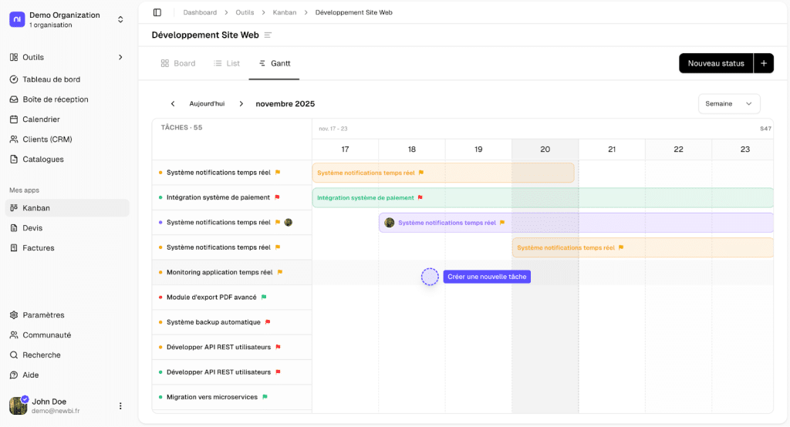Click the Nouveau status button
Viewport: 790px width, 427px height.
click(x=715, y=63)
